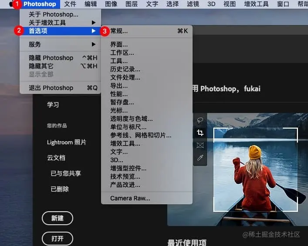
Task: Open 常规... preferences
Action: point(147,31)
